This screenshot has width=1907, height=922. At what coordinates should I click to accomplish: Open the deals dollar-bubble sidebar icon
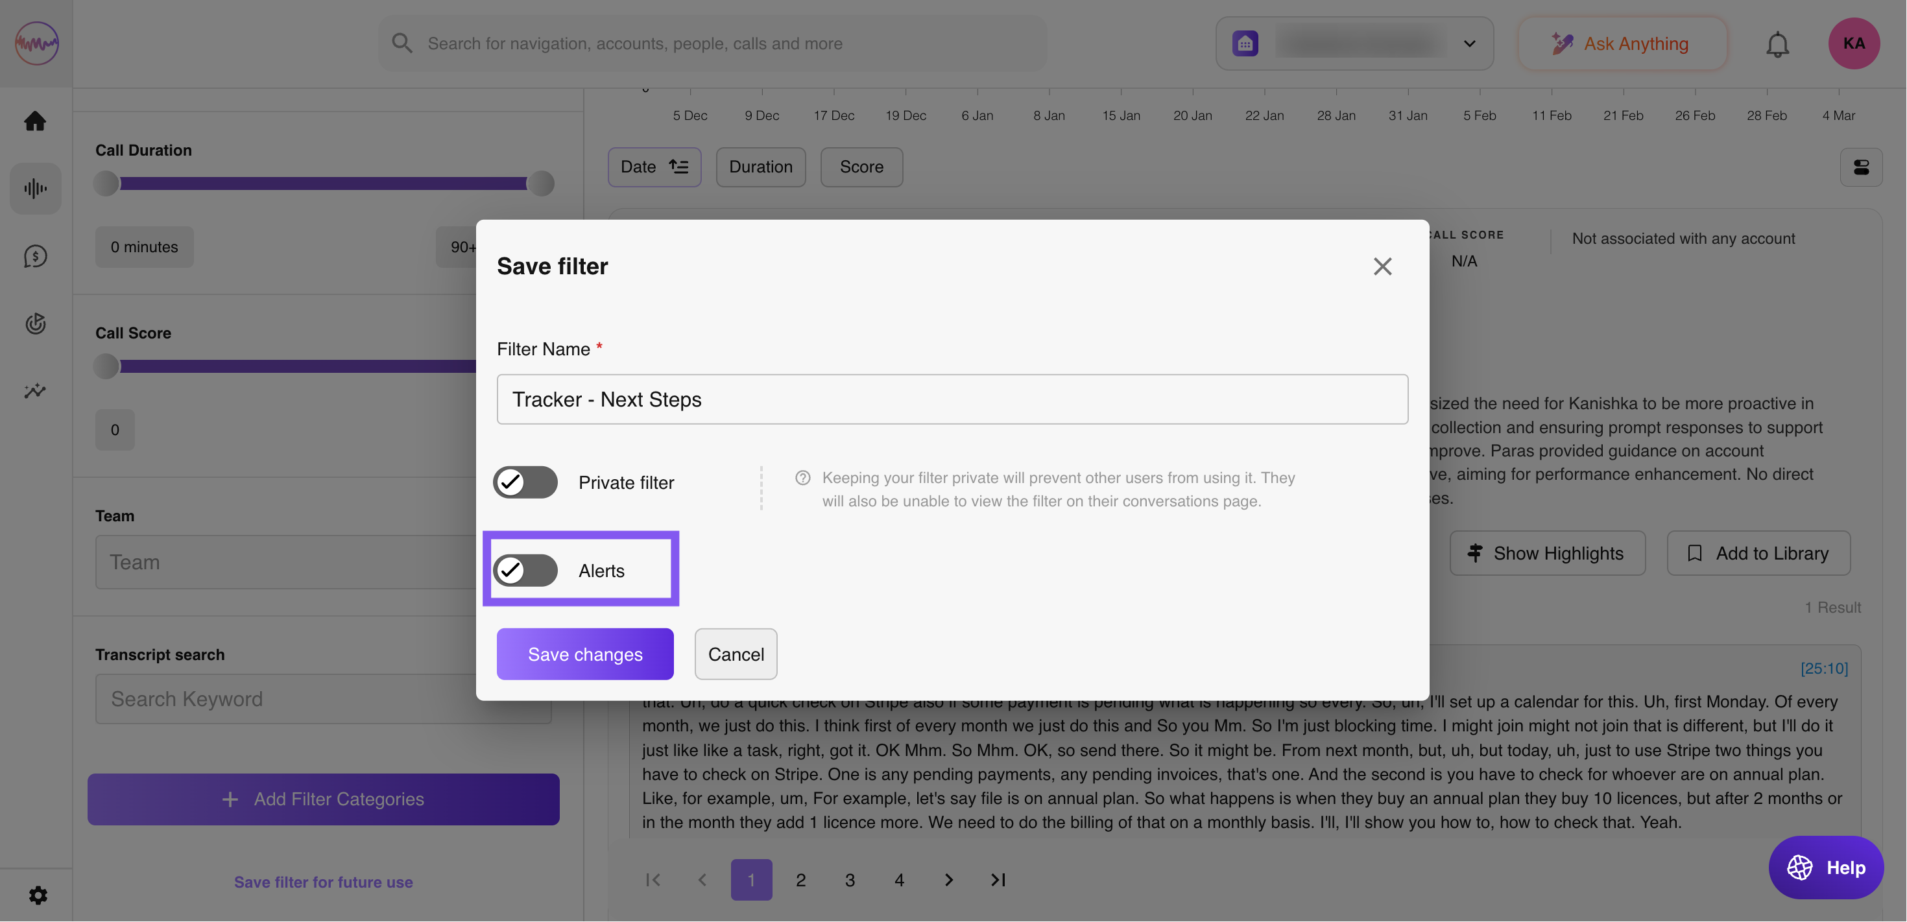pyautogui.click(x=35, y=256)
